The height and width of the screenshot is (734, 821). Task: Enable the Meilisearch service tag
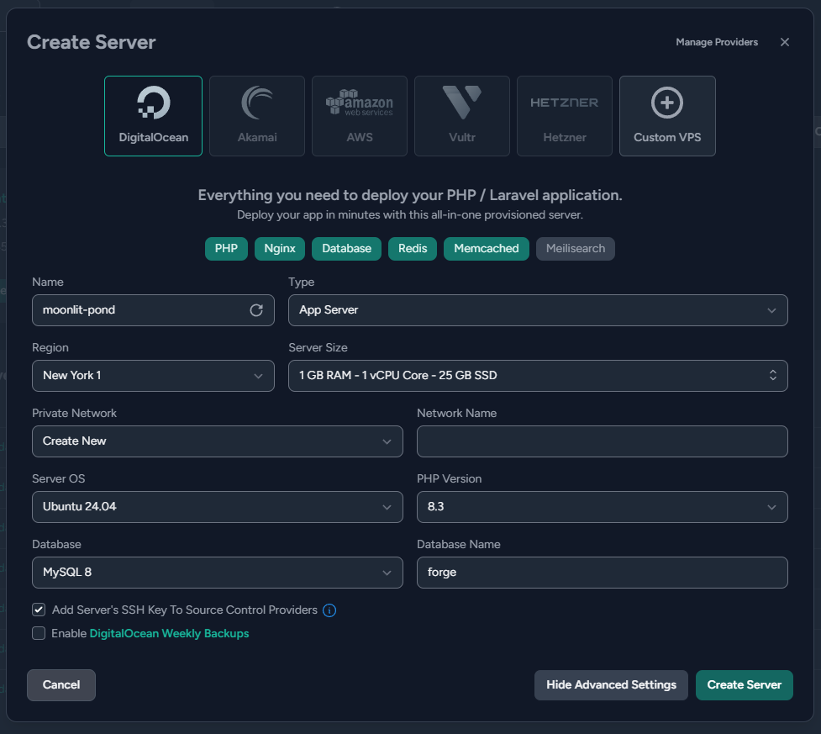click(x=576, y=248)
